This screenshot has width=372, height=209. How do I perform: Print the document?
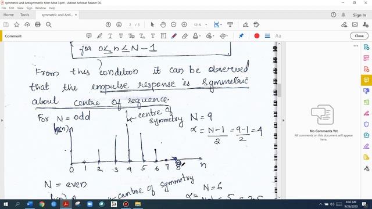coord(38,24)
